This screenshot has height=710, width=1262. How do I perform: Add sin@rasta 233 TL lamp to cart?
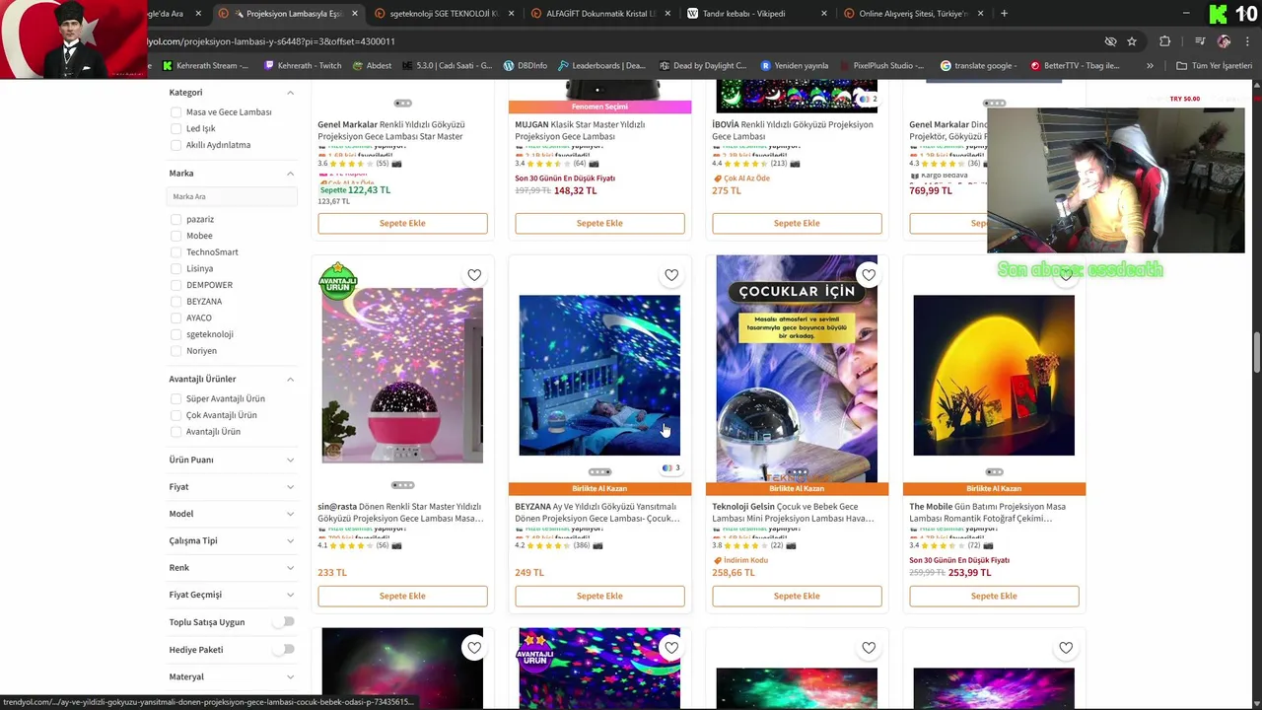coord(402,596)
